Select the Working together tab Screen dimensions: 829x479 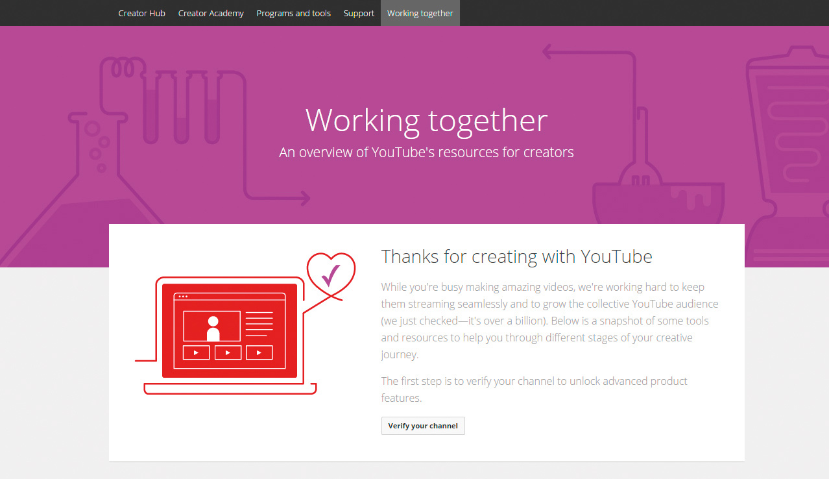point(420,13)
